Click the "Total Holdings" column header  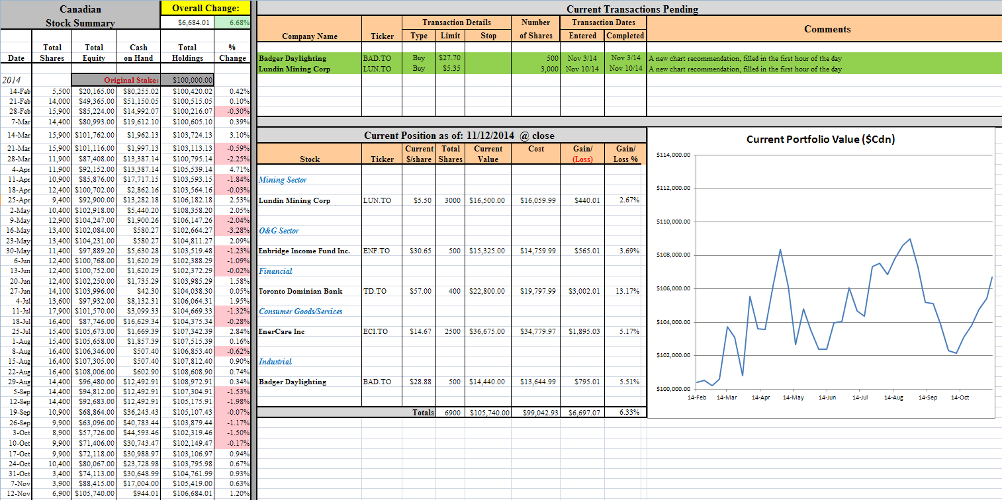click(x=187, y=52)
